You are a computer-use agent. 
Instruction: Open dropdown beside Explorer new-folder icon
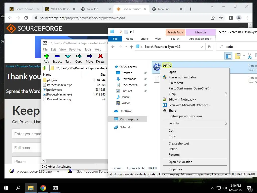click(244, 56)
